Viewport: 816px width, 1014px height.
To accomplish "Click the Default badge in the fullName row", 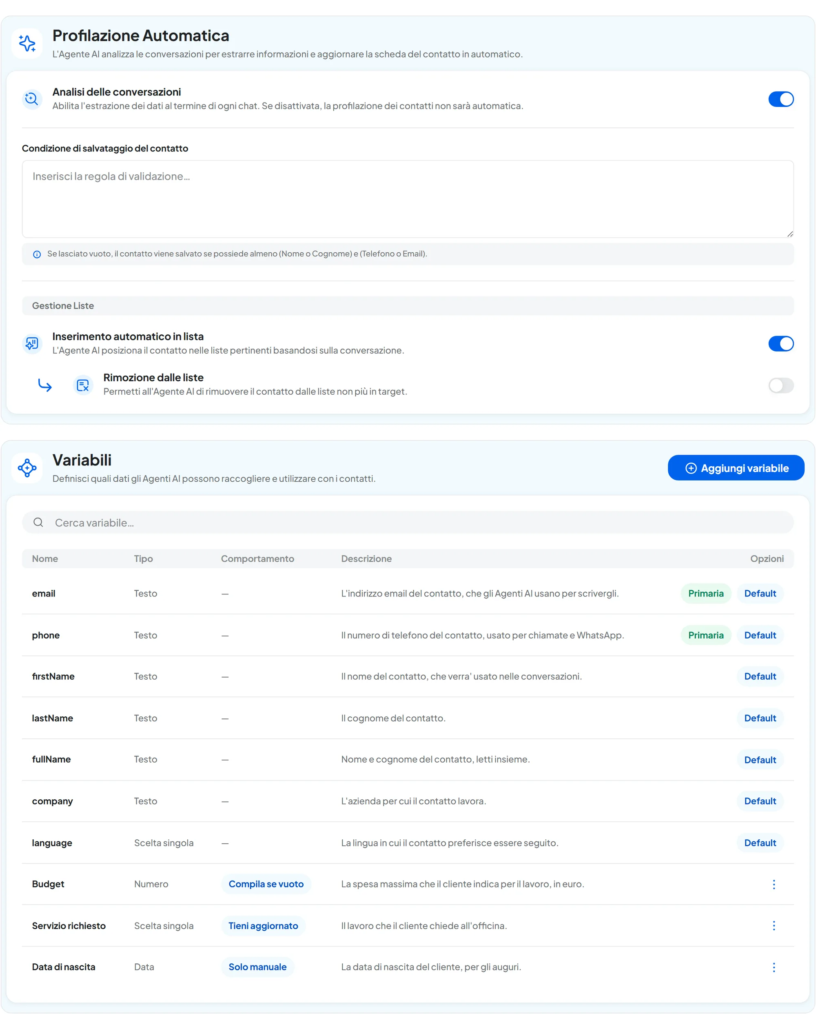I will coord(760,760).
